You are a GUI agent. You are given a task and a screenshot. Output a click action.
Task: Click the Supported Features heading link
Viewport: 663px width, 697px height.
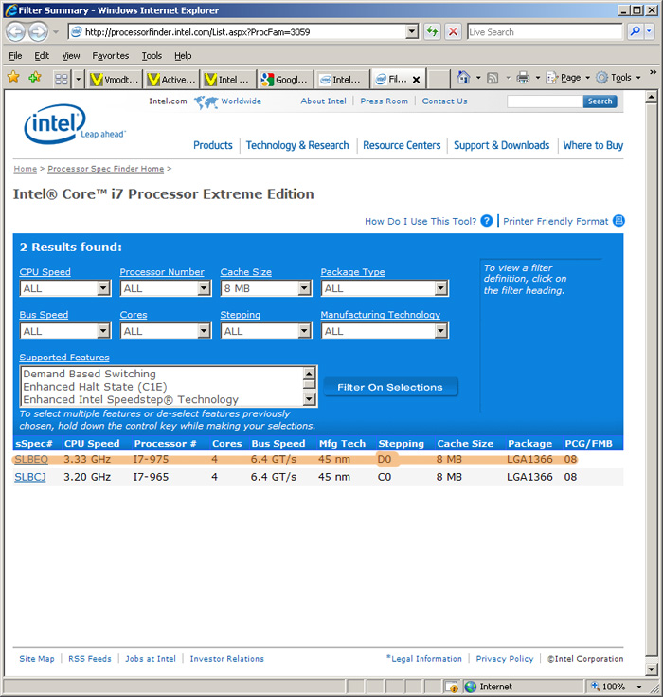[x=64, y=358]
